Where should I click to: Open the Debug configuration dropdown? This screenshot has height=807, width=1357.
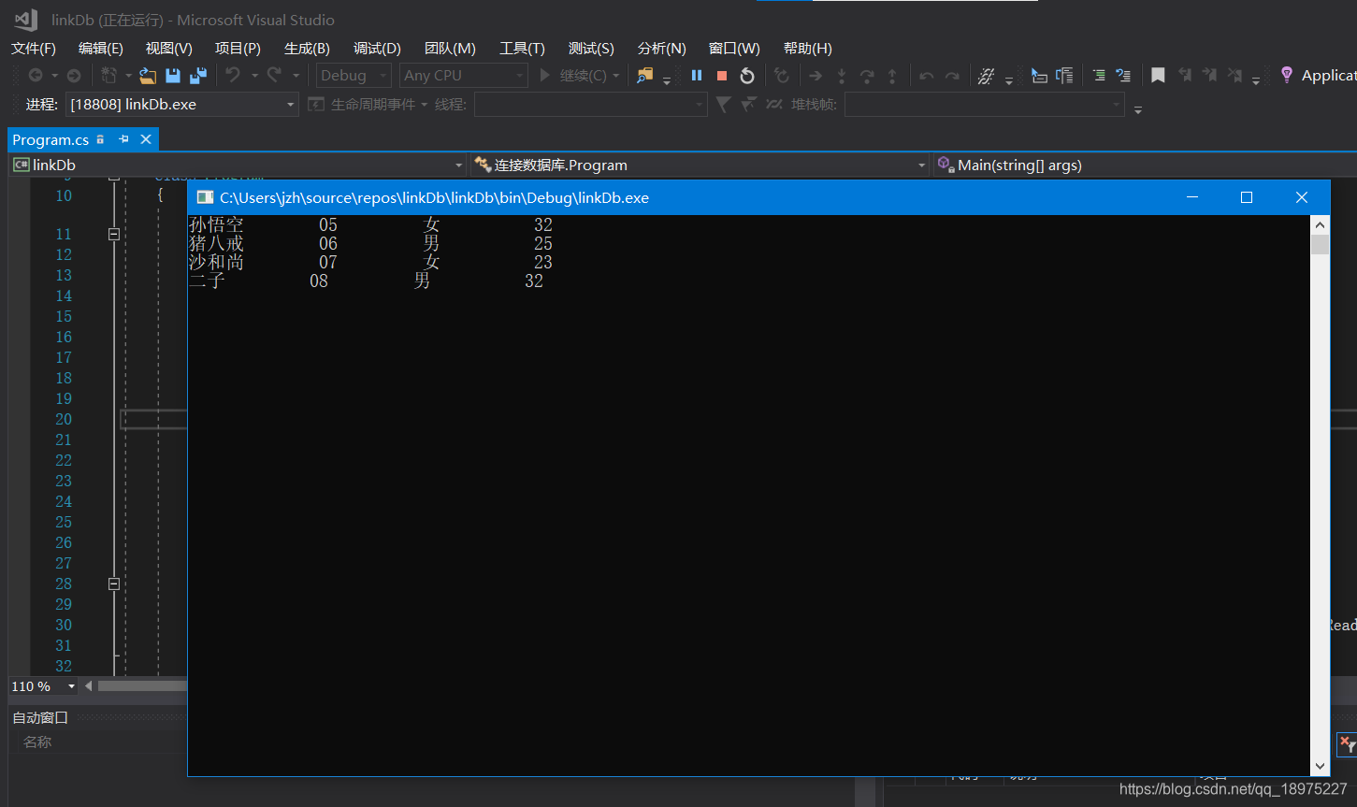coord(354,76)
